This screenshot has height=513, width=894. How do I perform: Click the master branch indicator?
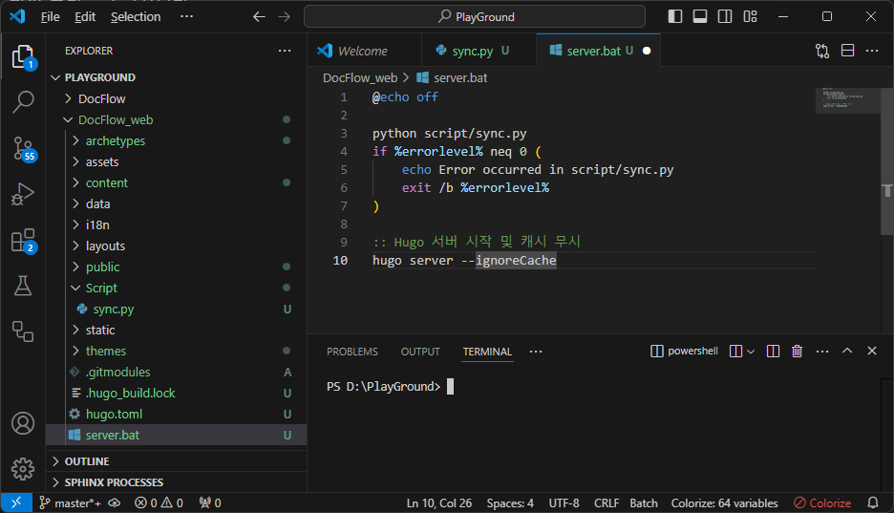tap(70, 502)
